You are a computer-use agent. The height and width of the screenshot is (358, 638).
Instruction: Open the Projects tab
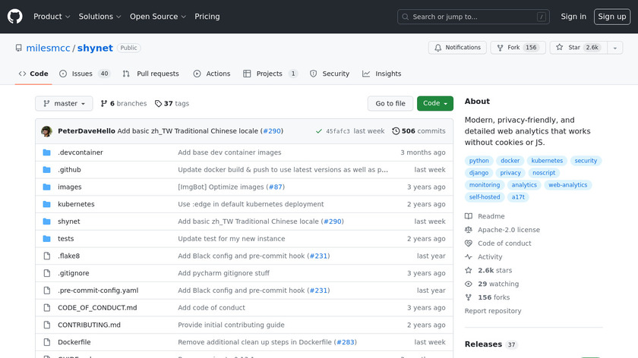click(x=270, y=74)
